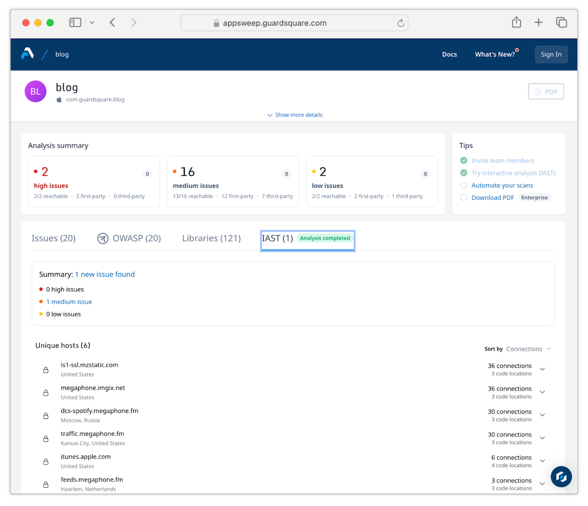This screenshot has height=506, width=588.
Task: Click the lock icon for itunes.apple.com
Action: [x=46, y=462]
